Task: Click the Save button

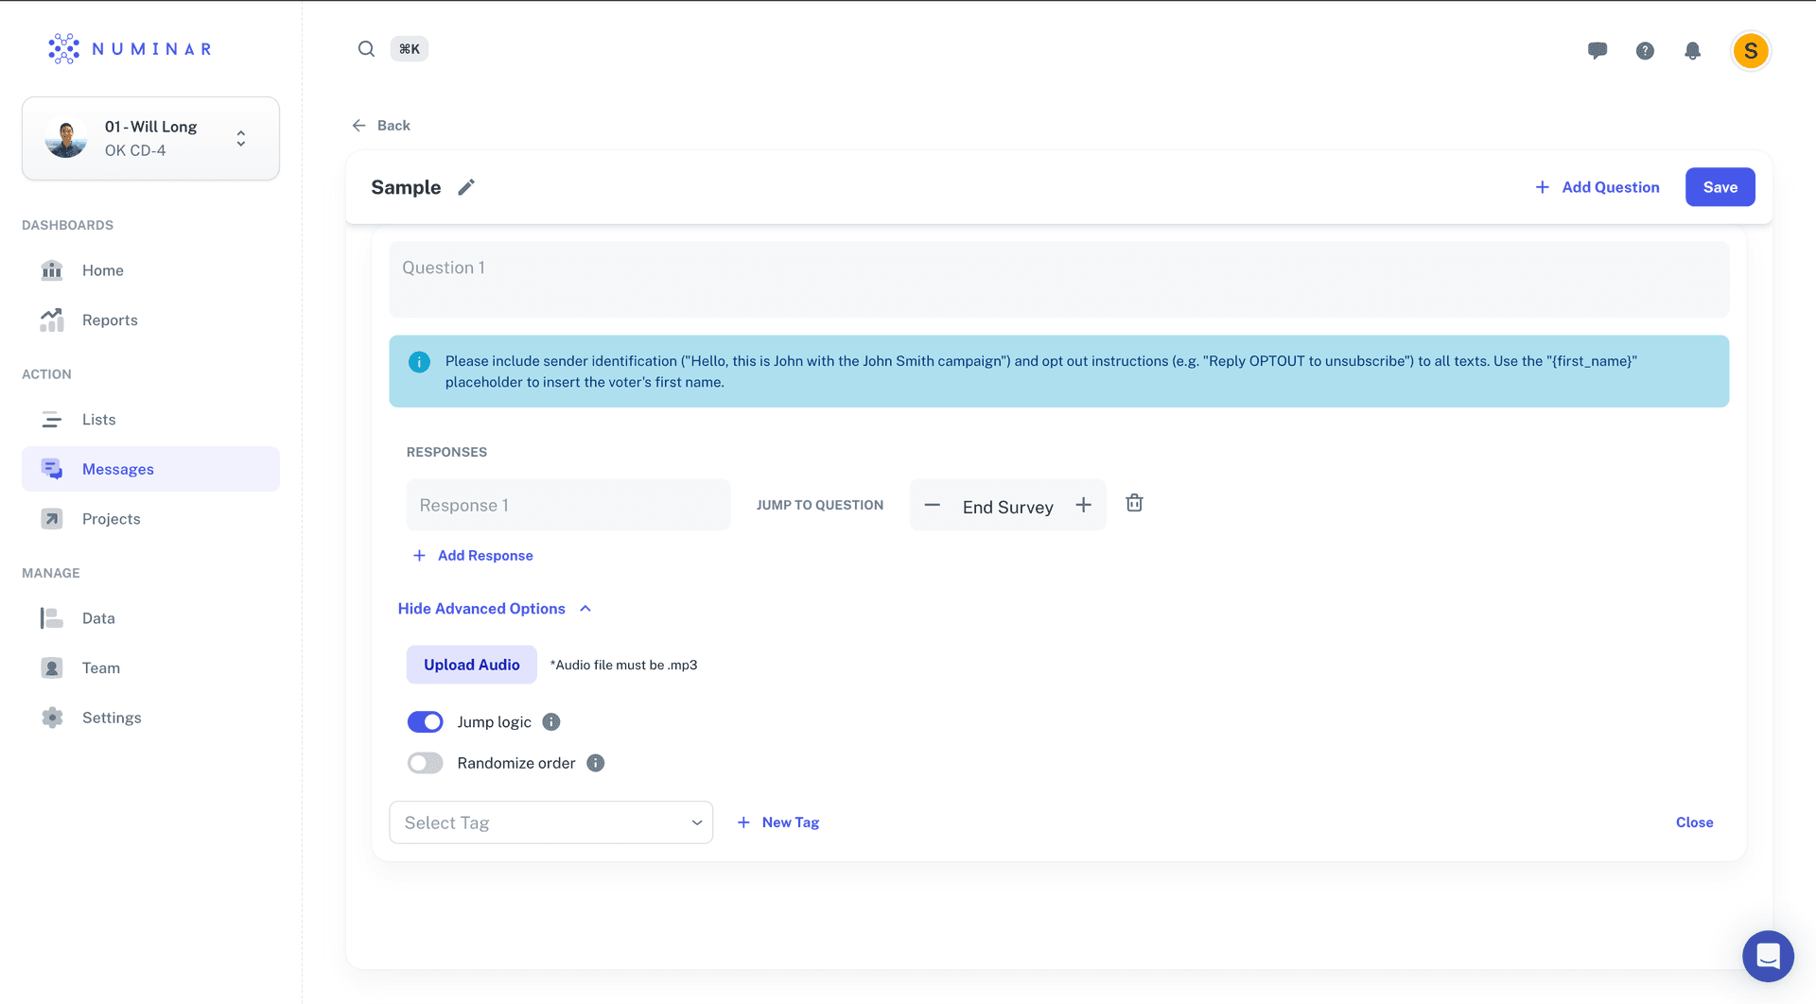Action: pos(1720,187)
